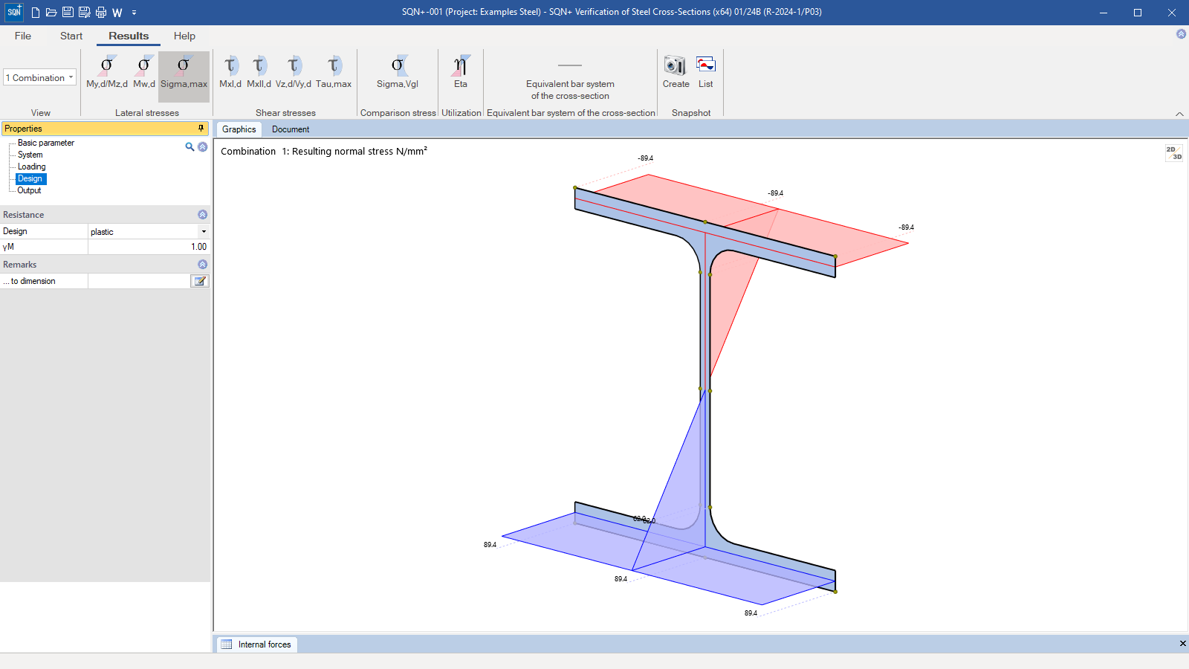Viewport: 1189px width, 669px height.
Task: Select Loading in properties tree
Action: 32,167
